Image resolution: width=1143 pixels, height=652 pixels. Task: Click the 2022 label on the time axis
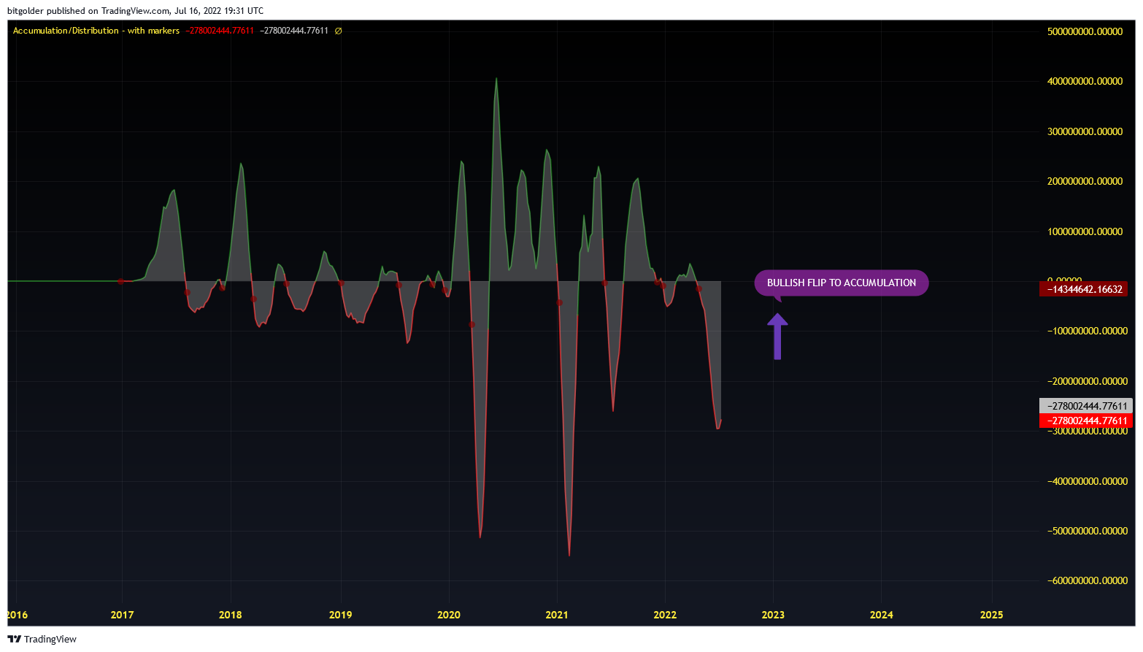point(665,615)
